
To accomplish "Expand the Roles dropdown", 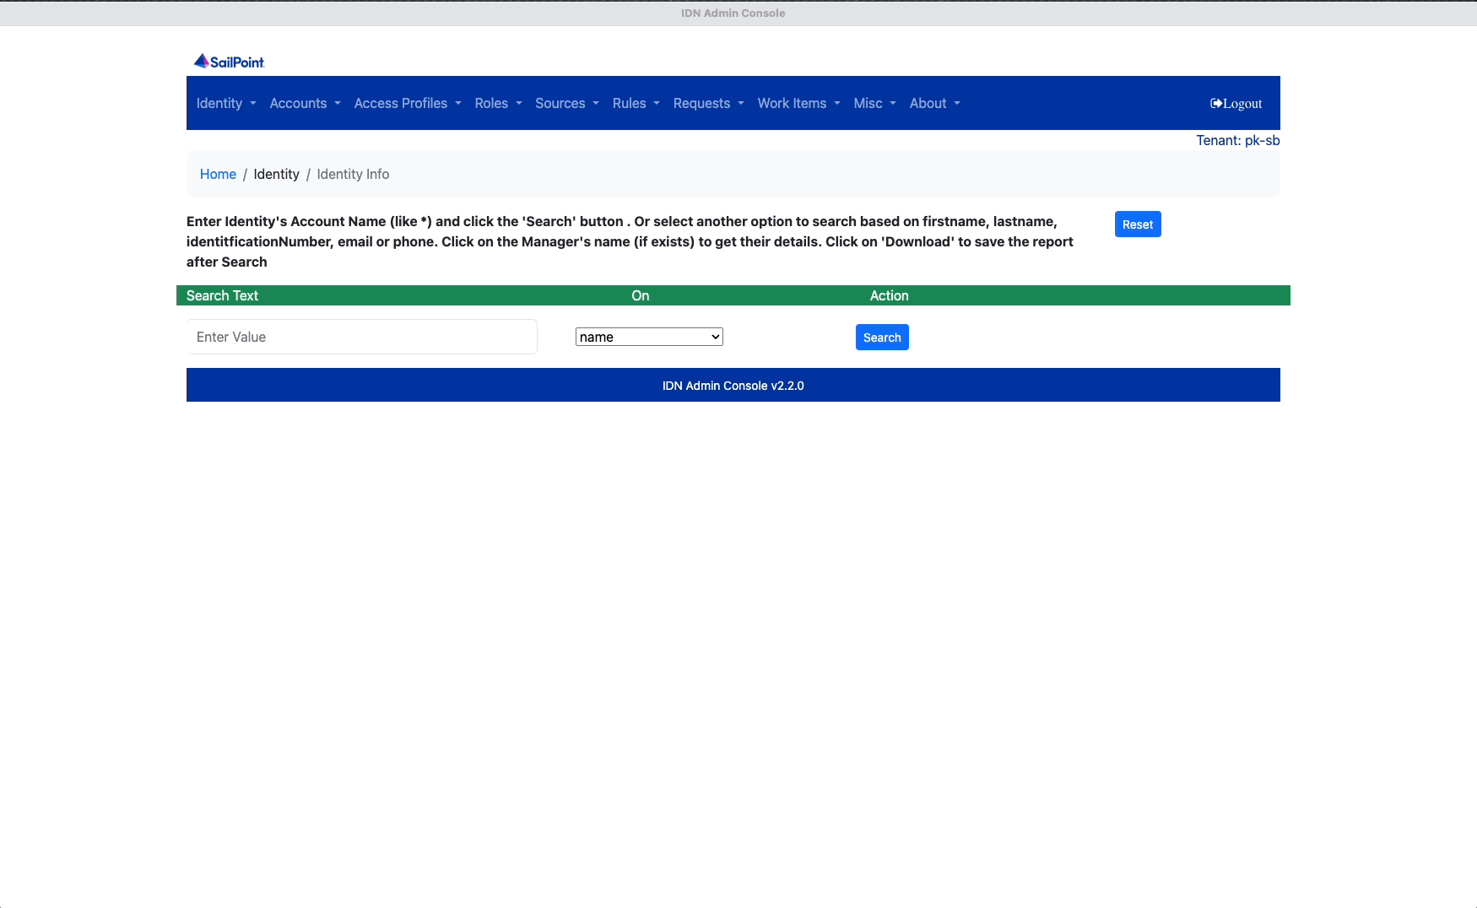I will (x=498, y=104).
